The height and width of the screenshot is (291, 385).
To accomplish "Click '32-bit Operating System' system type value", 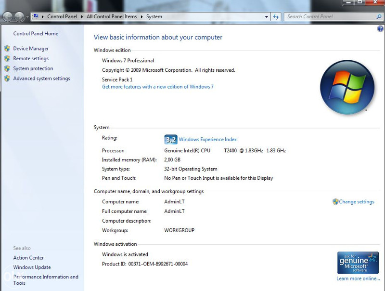I will 191,169.
